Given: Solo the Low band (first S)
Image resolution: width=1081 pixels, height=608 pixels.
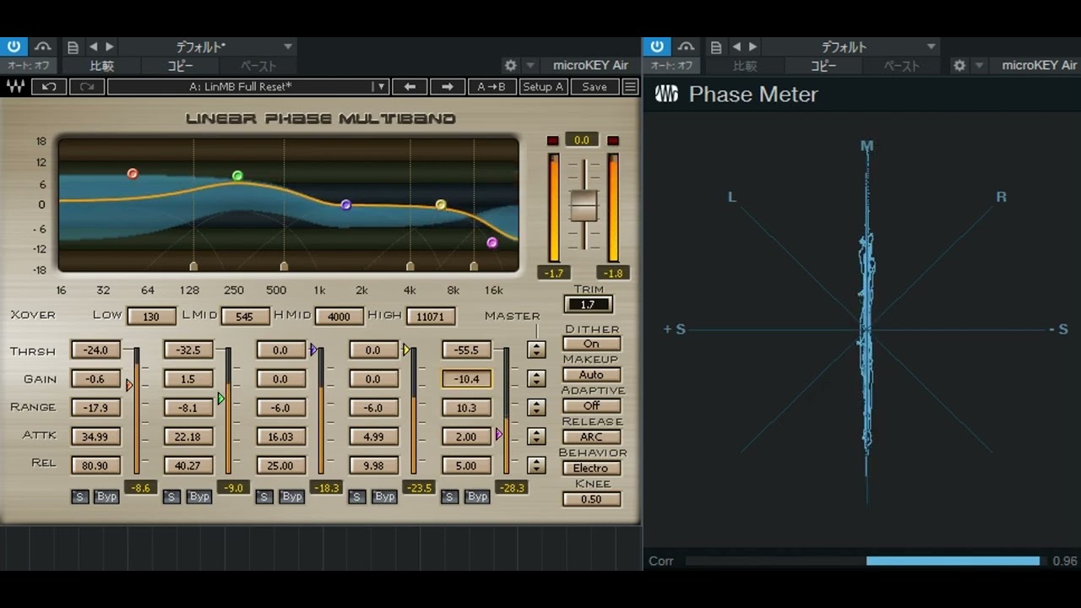Looking at the screenshot, I should tap(79, 497).
